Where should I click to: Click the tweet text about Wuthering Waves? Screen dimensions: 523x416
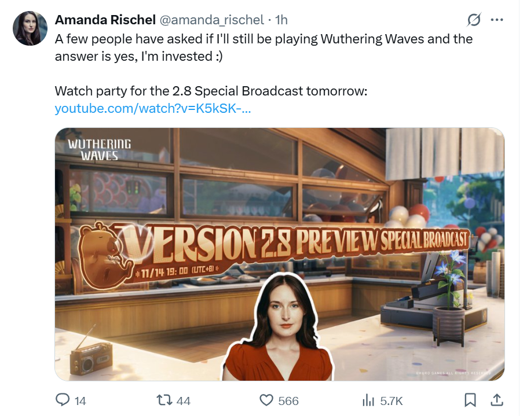(x=264, y=47)
